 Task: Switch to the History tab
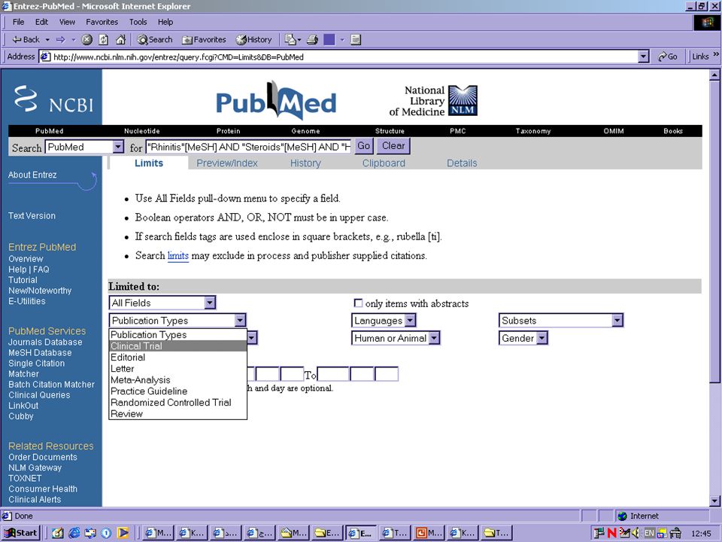pos(305,163)
